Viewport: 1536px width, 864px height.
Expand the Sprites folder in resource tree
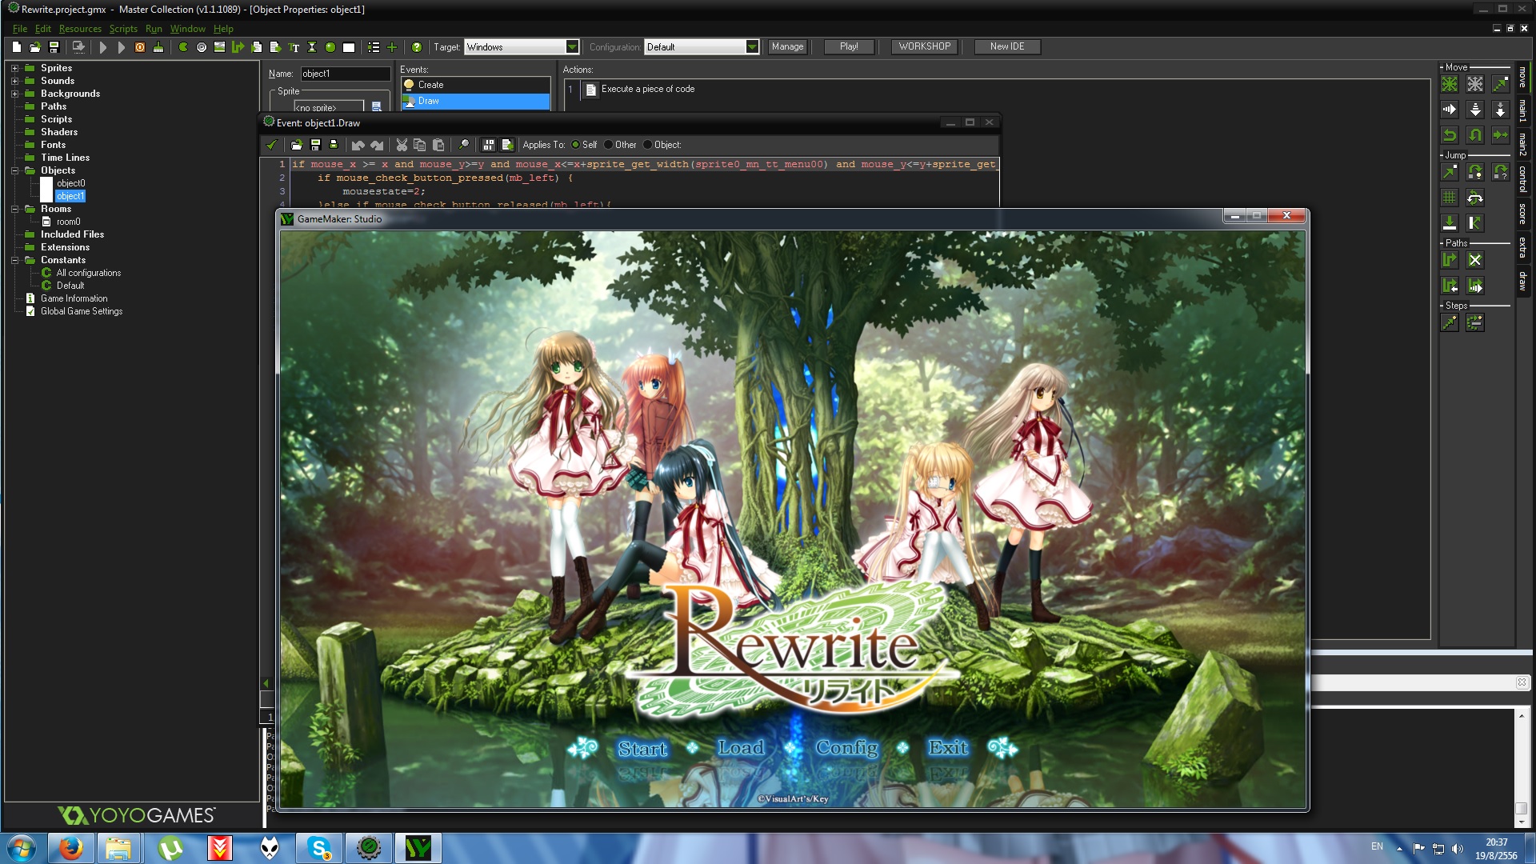(x=14, y=68)
